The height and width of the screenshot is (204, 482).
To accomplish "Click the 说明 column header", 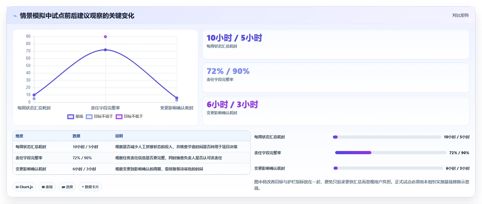I will click(119, 136).
